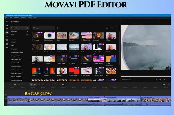174x115 pixels.
Task: Click the orange playhead marker on timeline ruler
Action: [106, 88]
